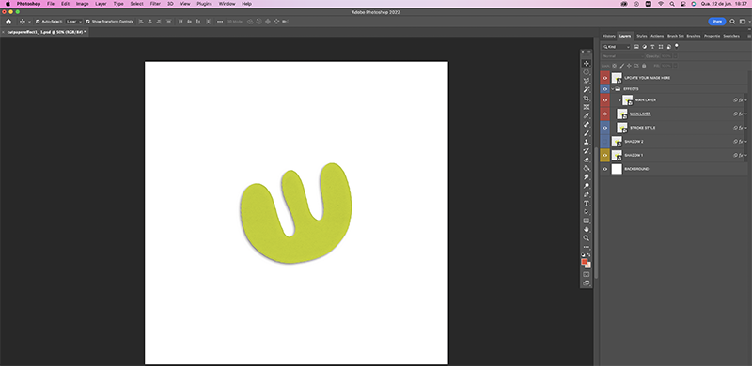The image size is (752, 366).
Task: Toggle the layer filter on/off switch
Action: point(677,46)
